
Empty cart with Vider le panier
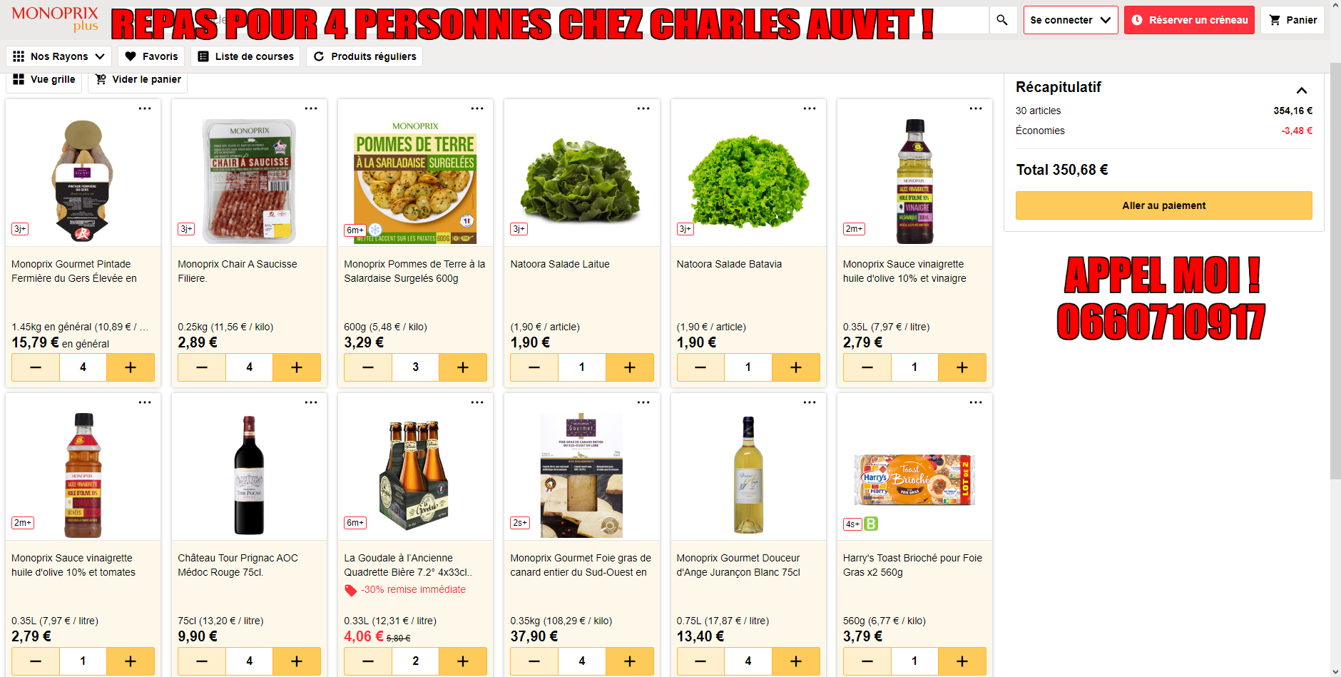pyautogui.click(x=138, y=79)
